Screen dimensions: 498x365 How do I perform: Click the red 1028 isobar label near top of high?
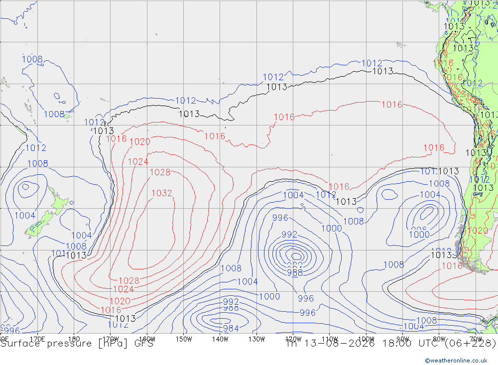coord(160,172)
